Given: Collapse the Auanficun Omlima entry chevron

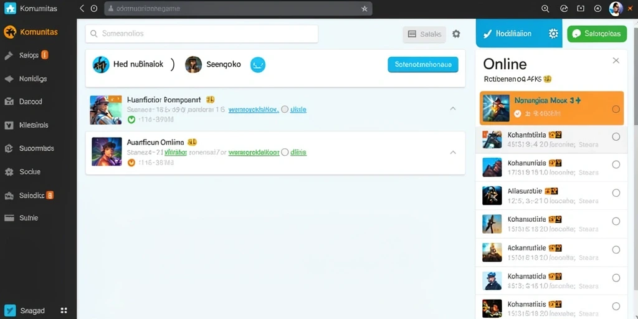Looking at the screenshot, I should click(x=453, y=152).
